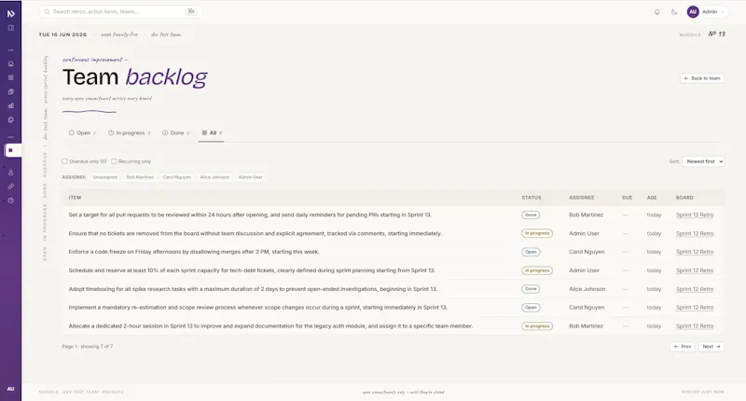
Task: Click the 'Schedule and reserve at least 10%' item
Action: pos(252,270)
